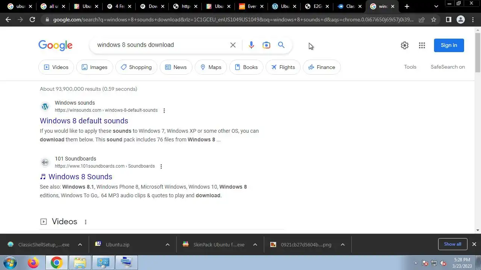Viewport: 481px width, 270px height.
Task: Open the volume icon in system tray
Action: pyautogui.click(x=443, y=263)
